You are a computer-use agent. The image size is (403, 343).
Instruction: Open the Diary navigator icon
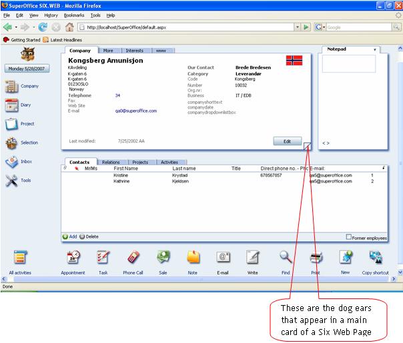point(11,105)
